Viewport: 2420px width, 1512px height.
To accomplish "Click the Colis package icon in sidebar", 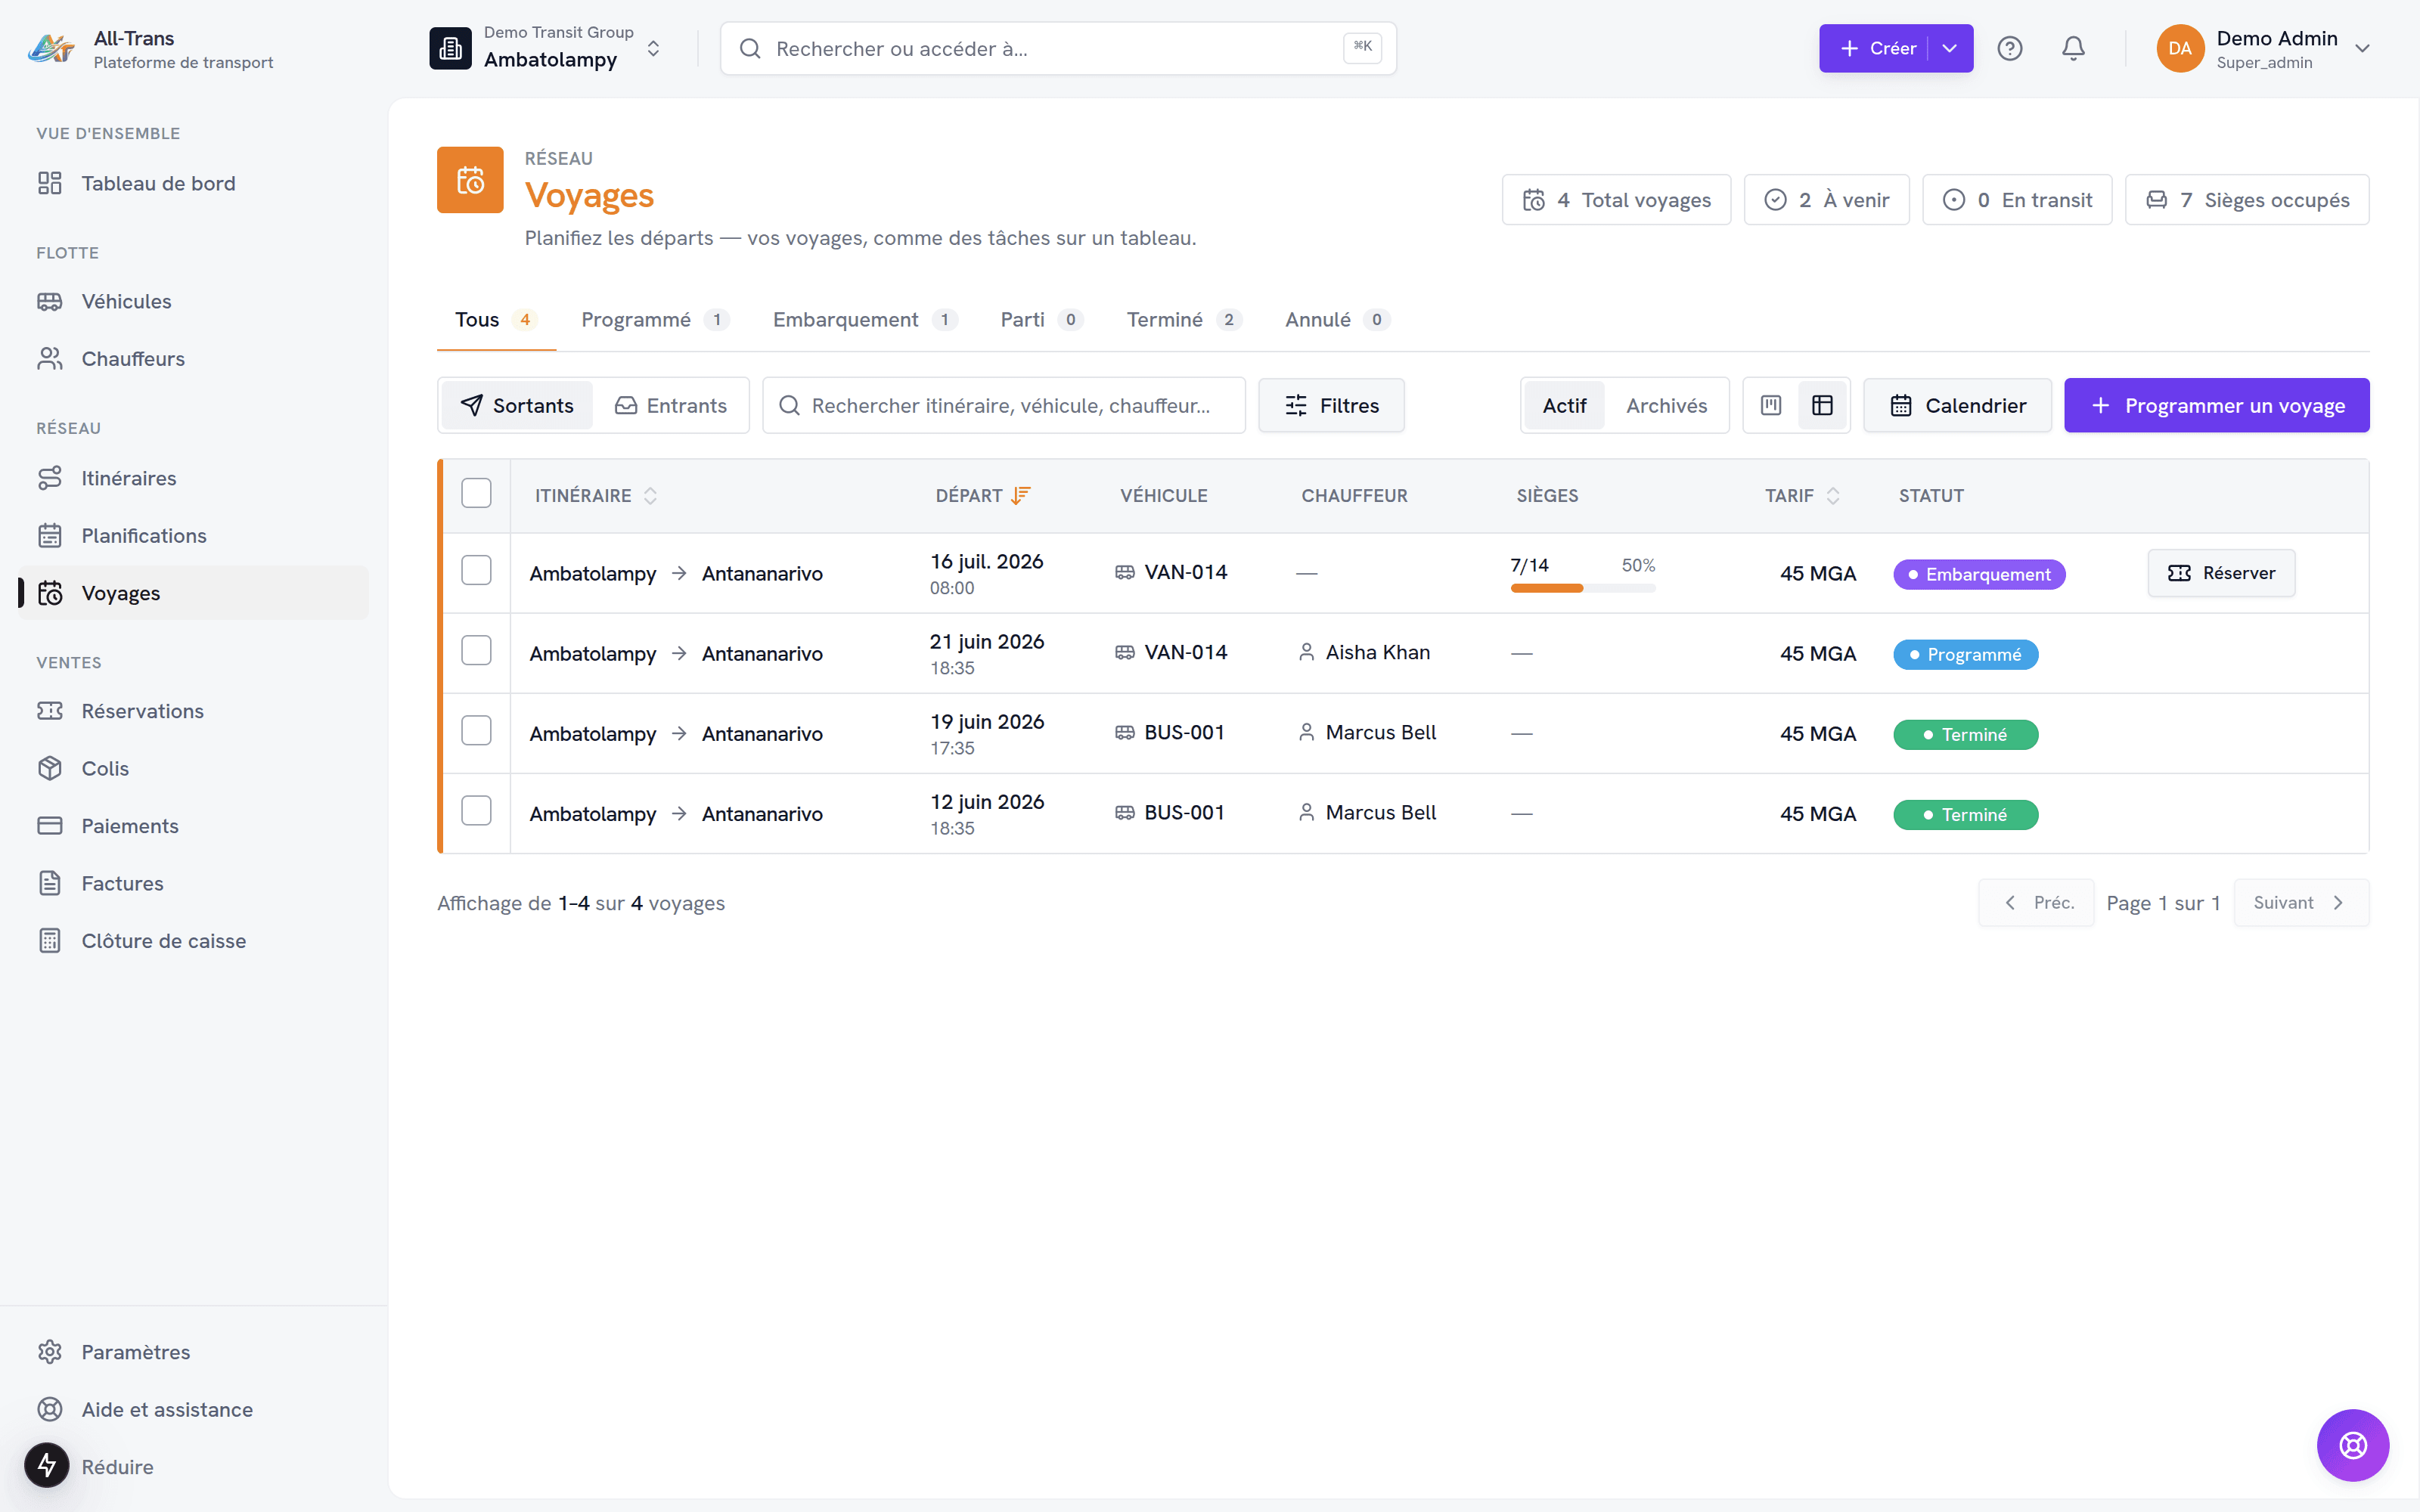I will pos(50,768).
